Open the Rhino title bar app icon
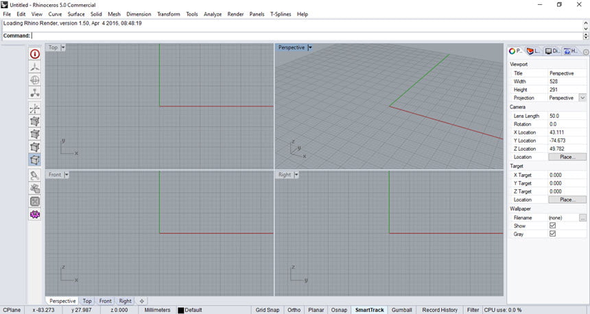 (x=4, y=5)
